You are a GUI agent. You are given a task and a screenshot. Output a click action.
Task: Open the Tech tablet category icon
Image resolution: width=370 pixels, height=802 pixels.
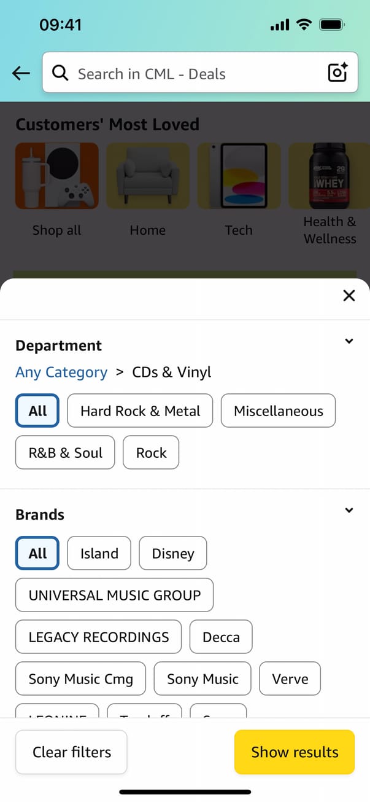pos(239,176)
